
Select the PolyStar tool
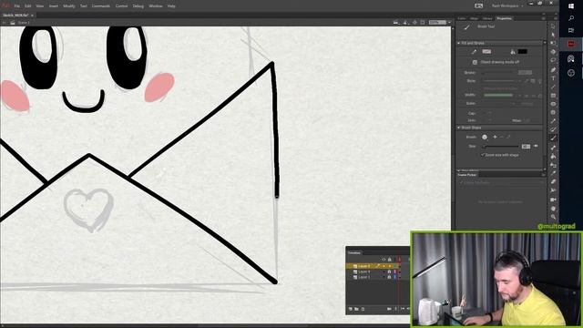(x=553, y=112)
